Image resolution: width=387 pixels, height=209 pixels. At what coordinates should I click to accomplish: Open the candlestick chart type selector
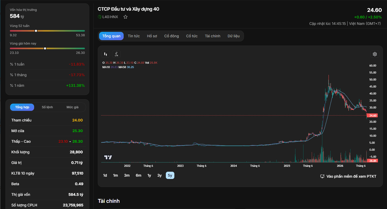pyautogui.click(x=105, y=54)
